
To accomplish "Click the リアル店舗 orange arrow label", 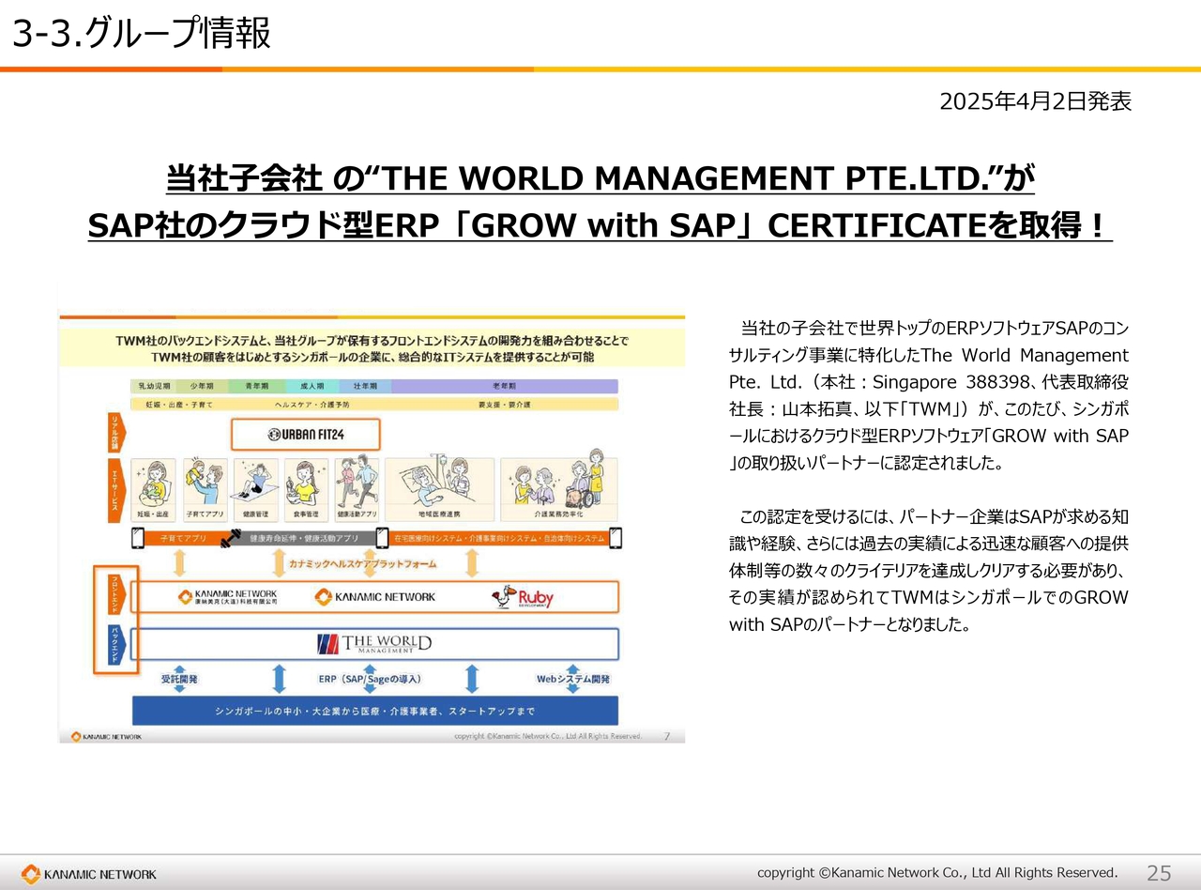I will [x=117, y=432].
